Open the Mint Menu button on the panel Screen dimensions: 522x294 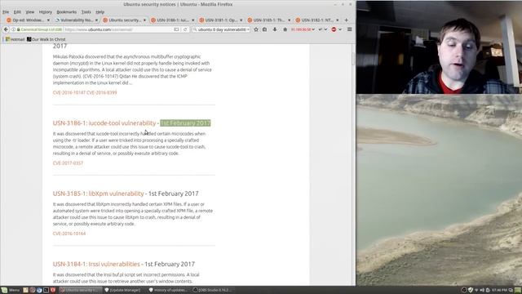(11, 290)
